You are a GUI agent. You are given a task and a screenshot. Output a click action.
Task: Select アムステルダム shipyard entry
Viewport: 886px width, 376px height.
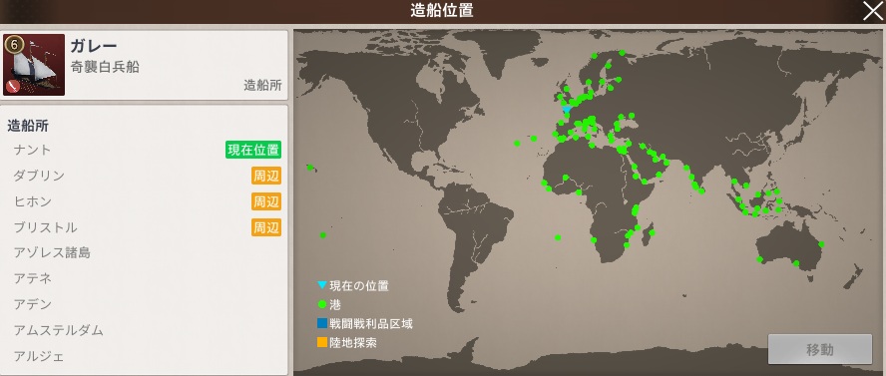tap(144, 330)
